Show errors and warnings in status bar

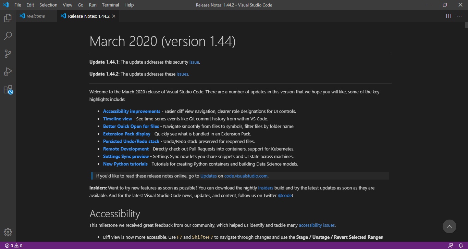14,246
